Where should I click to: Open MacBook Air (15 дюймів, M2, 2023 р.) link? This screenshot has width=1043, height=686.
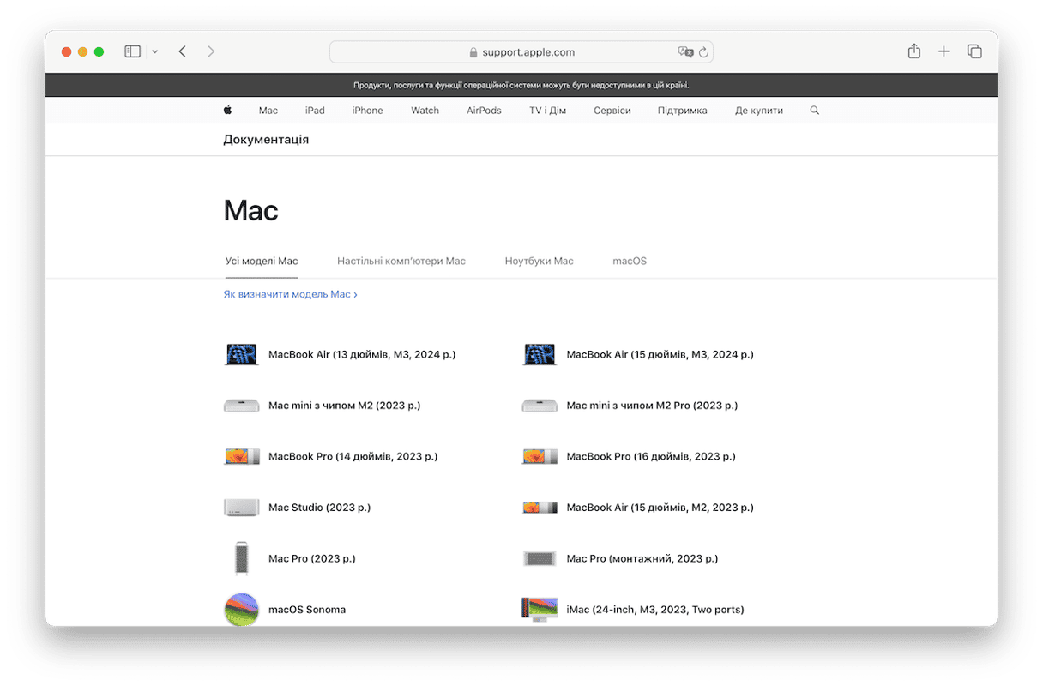tap(660, 508)
